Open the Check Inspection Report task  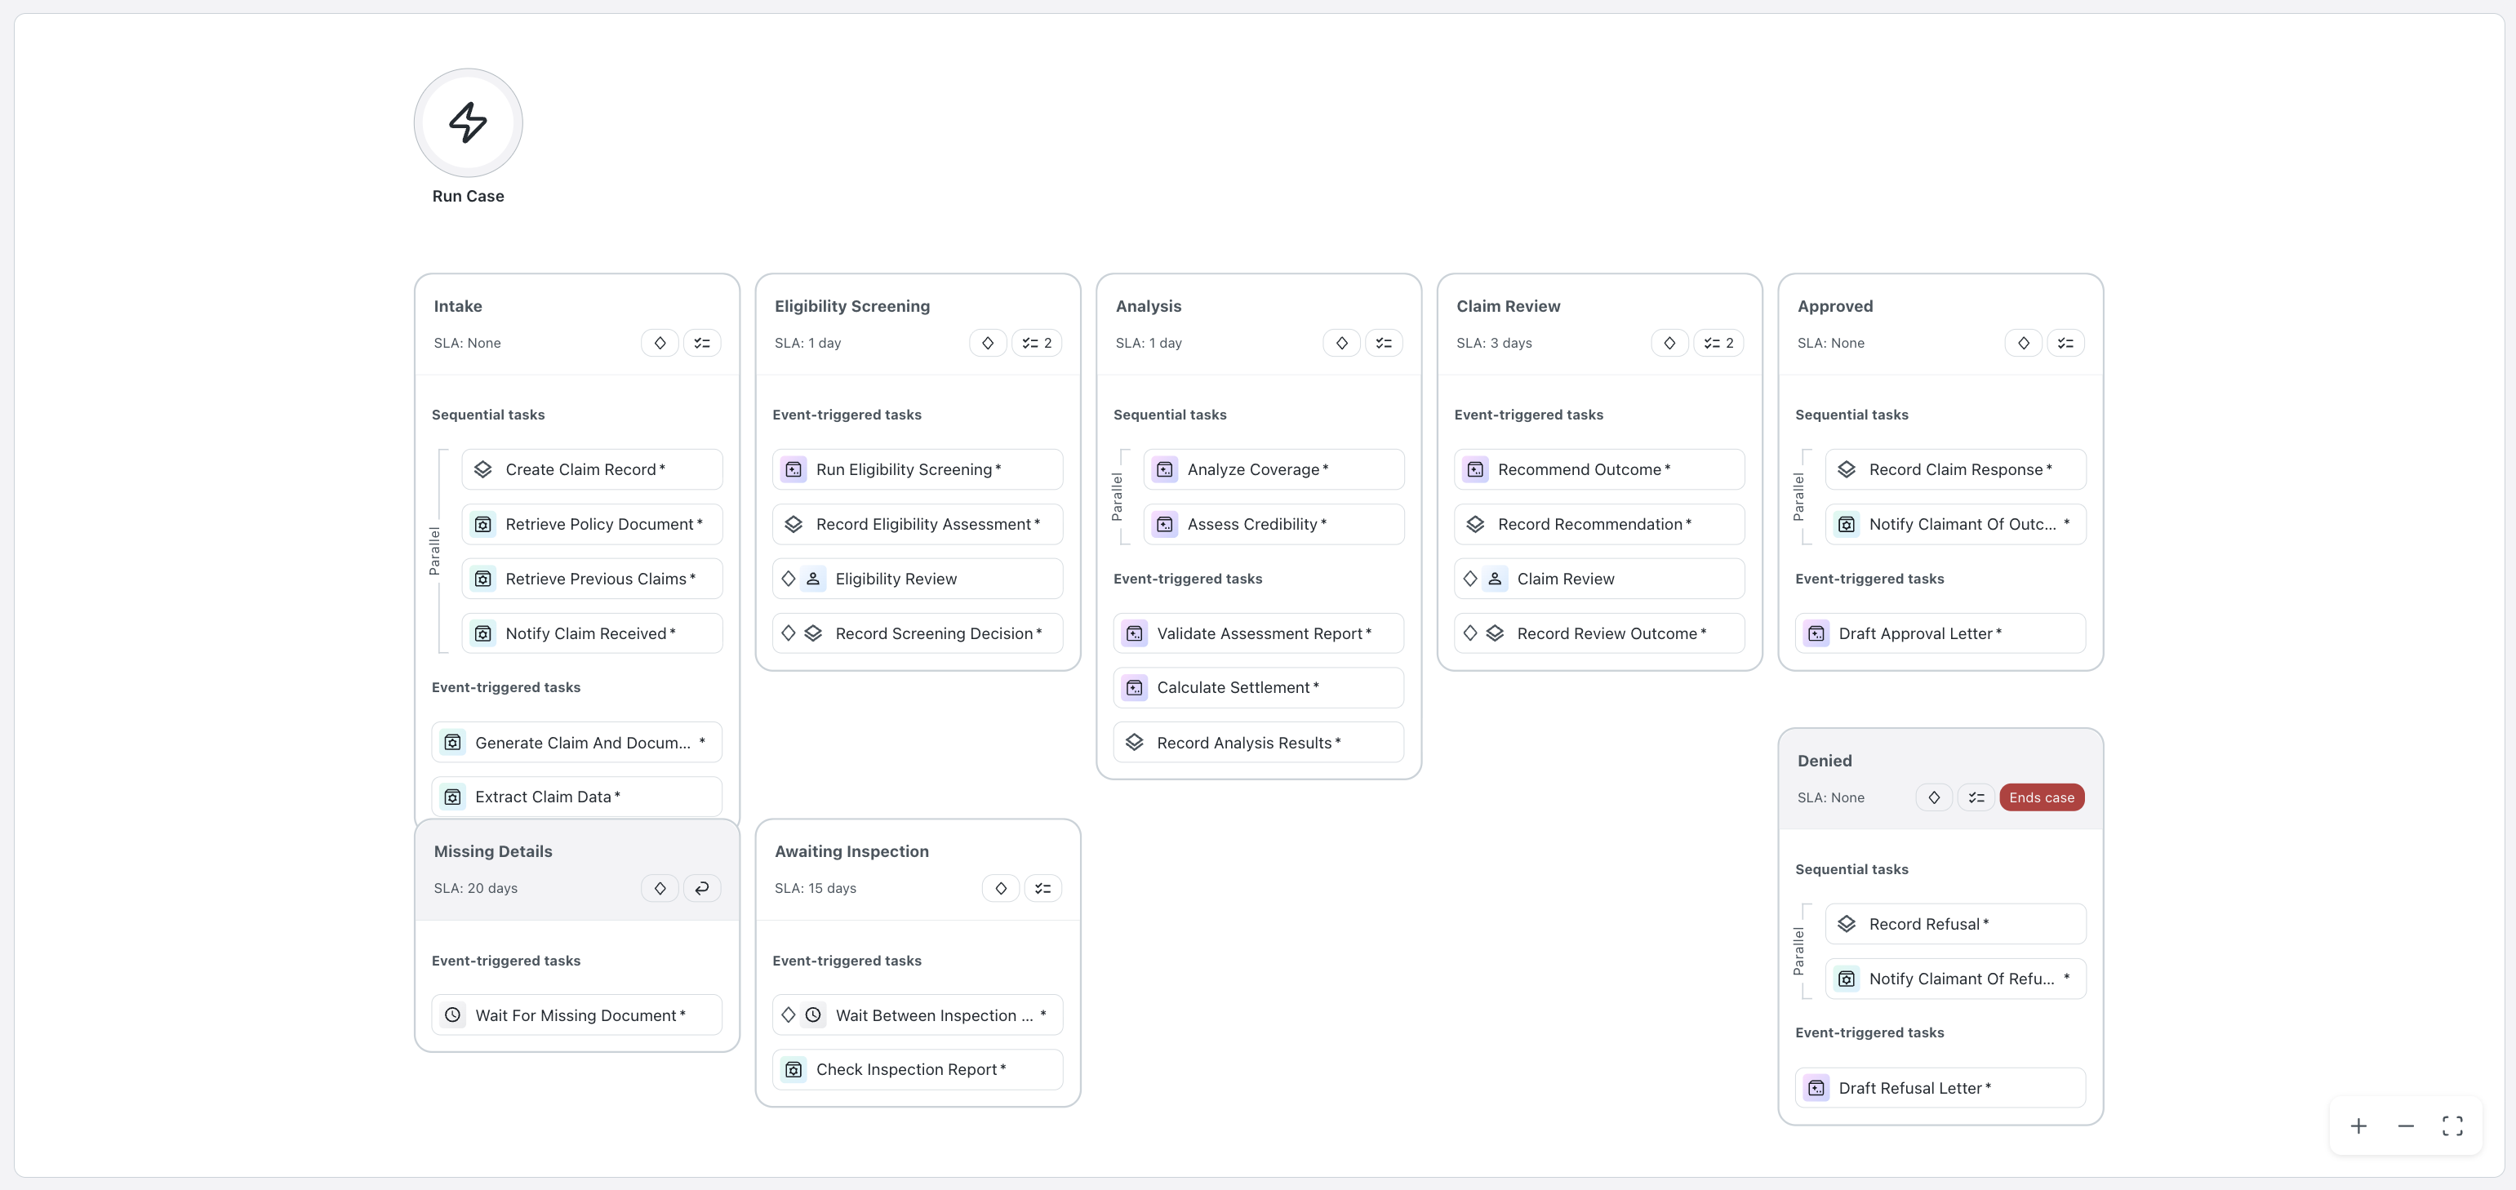[917, 1070]
